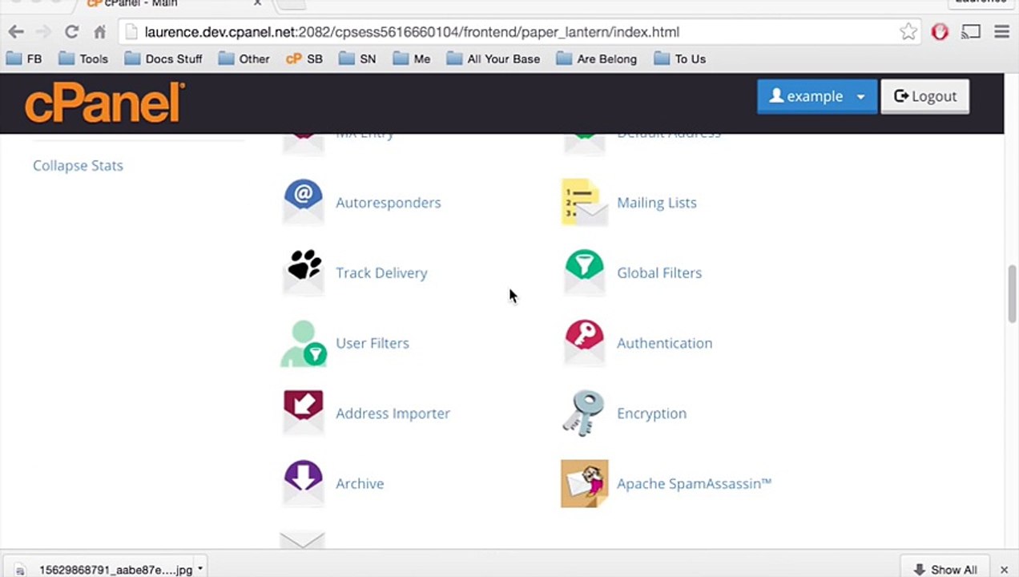Open the Other bookmarks folder

click(244, 59)
